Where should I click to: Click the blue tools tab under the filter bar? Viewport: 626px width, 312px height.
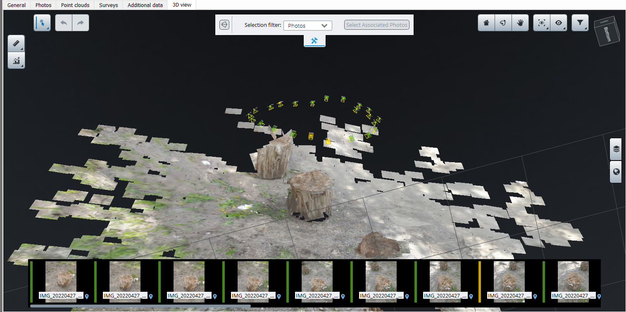[x=314, y=40]
